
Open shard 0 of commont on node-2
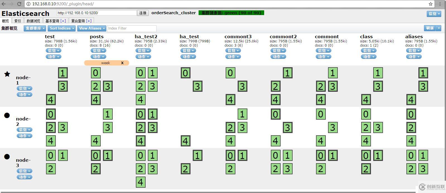tap(321, 114)
